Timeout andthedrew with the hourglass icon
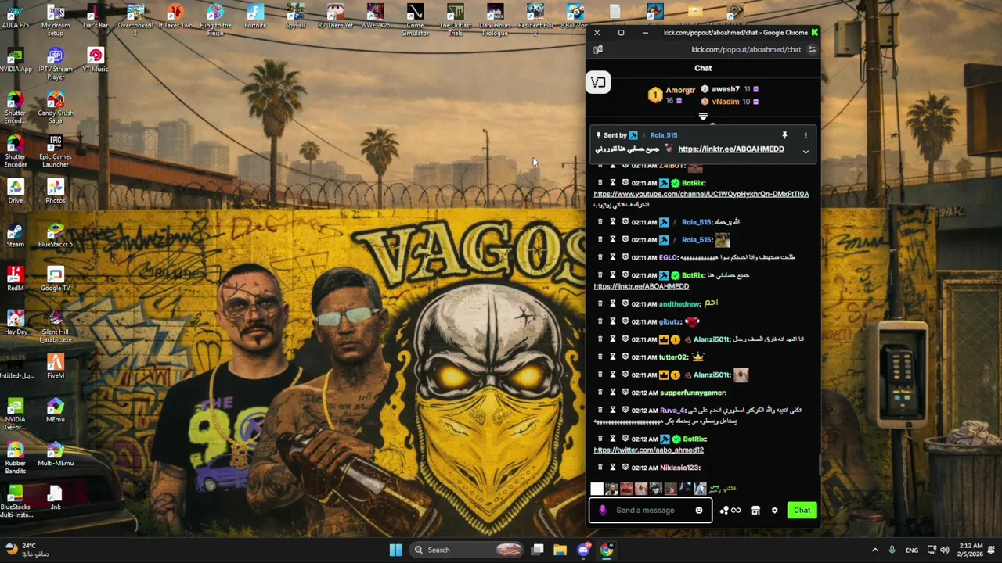The height and width of the screenshot is (563, 1002). coord(613,303)
